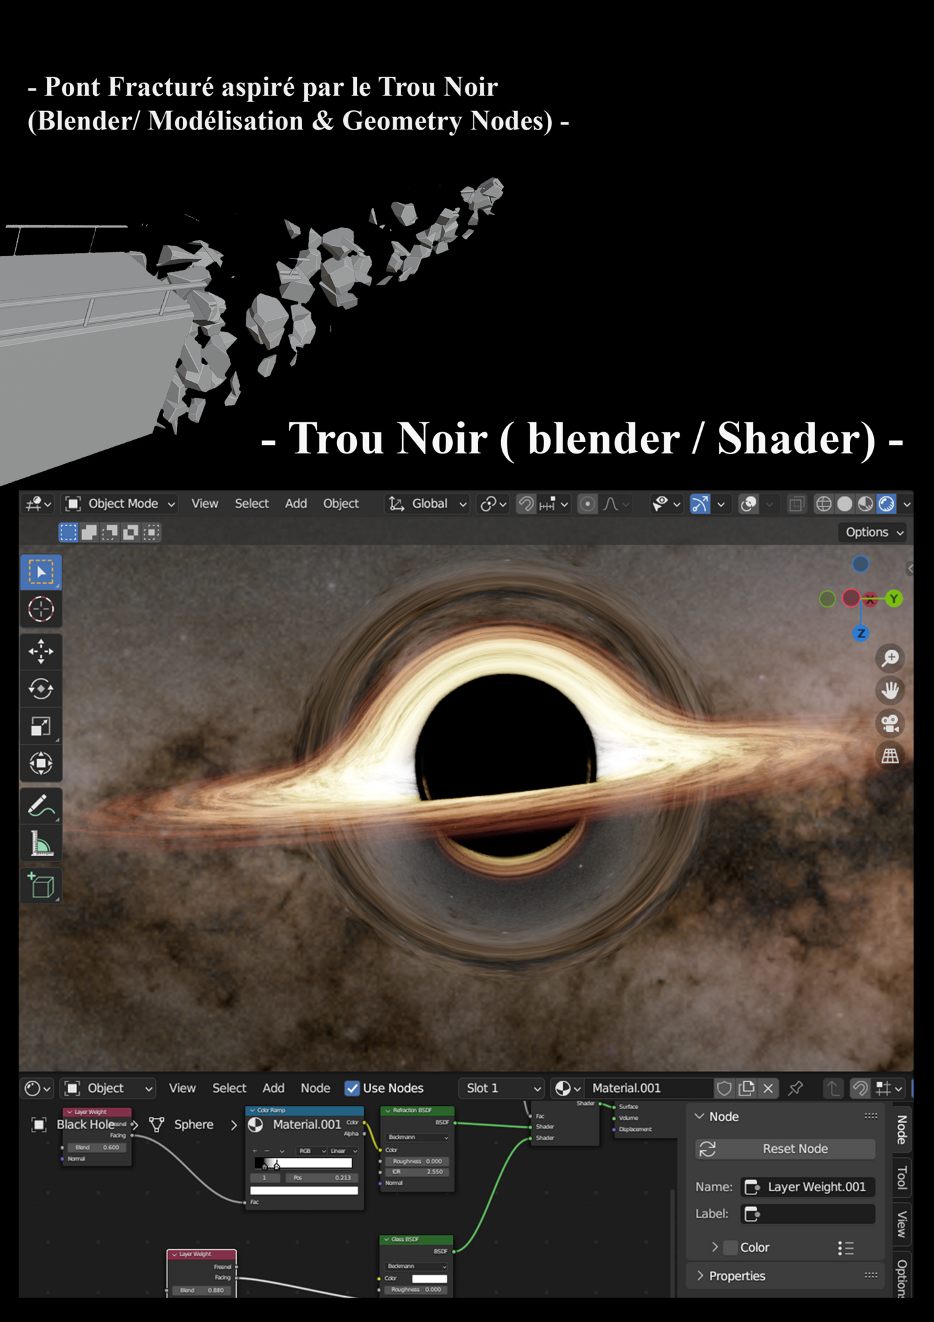Open the 3D viewport editor type menu

point(38,504)
